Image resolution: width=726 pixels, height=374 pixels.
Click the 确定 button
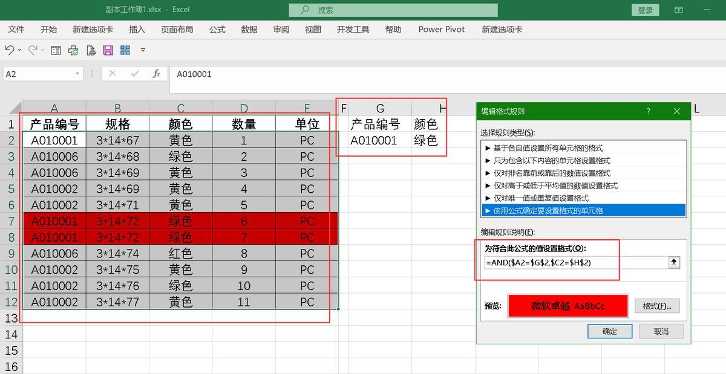[610, 331]
